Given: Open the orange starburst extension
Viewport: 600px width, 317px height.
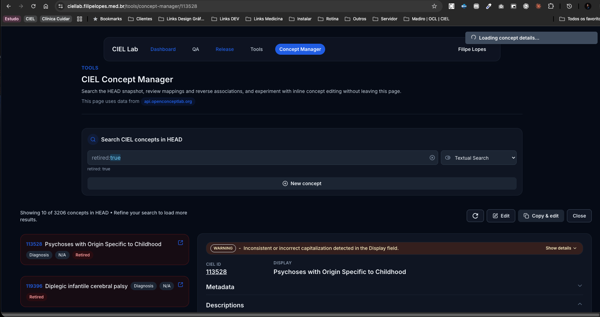Looking at the screenshot, I should point(538,6).
